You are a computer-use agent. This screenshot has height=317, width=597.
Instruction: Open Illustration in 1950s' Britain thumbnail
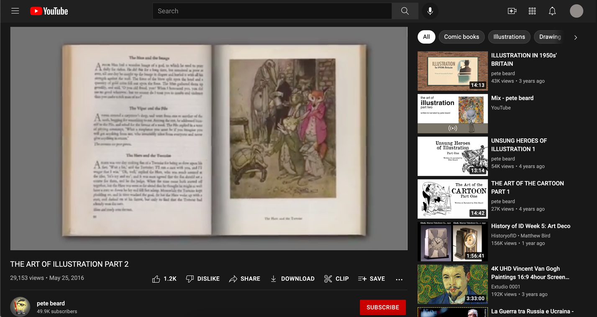pyautogui.click(x=453, y=71)
